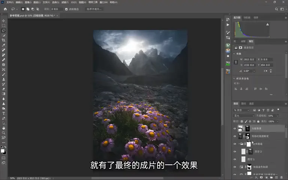Open the blend mode dropdown 柔光
Screen dimensions: 288x180
tap(244, 116)
